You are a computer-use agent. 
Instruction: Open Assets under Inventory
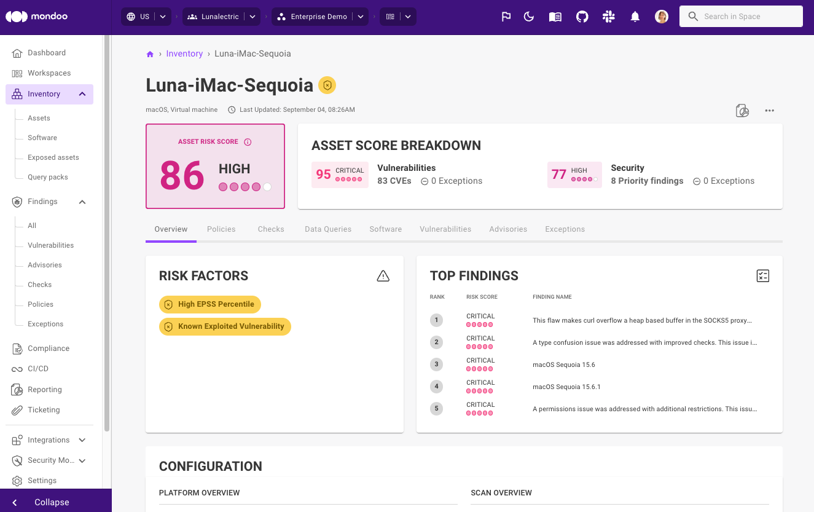pos(39,118)
